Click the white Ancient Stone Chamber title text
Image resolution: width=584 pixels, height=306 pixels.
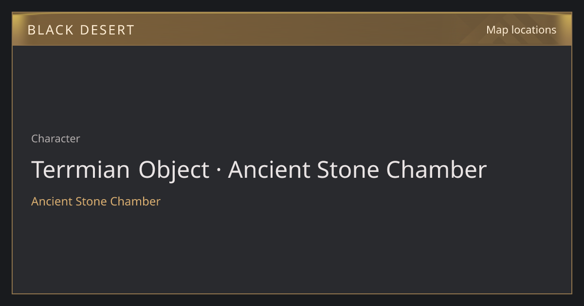coord(357,170)
